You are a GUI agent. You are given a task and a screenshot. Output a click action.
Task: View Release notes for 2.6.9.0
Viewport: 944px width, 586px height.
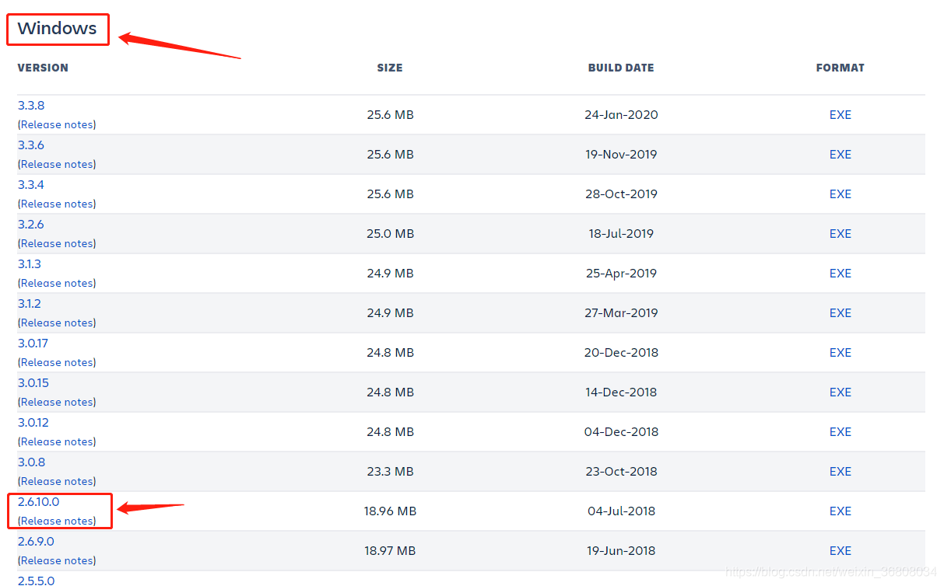[57, 560]
